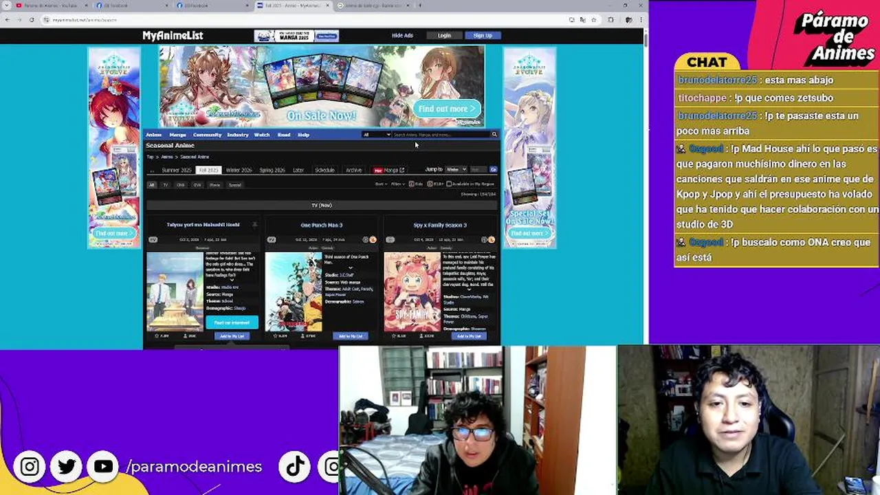The image size is (880, 495).
Task: Open the Help menu
Action: pyautogui.click(x=303, y=135)
